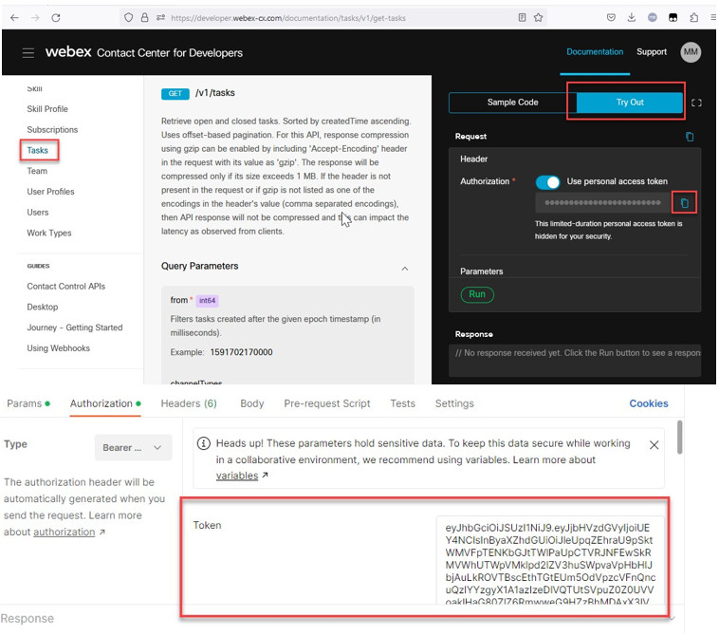
Task: Open the Desktop guide
Action: click(x=42, y=307)
